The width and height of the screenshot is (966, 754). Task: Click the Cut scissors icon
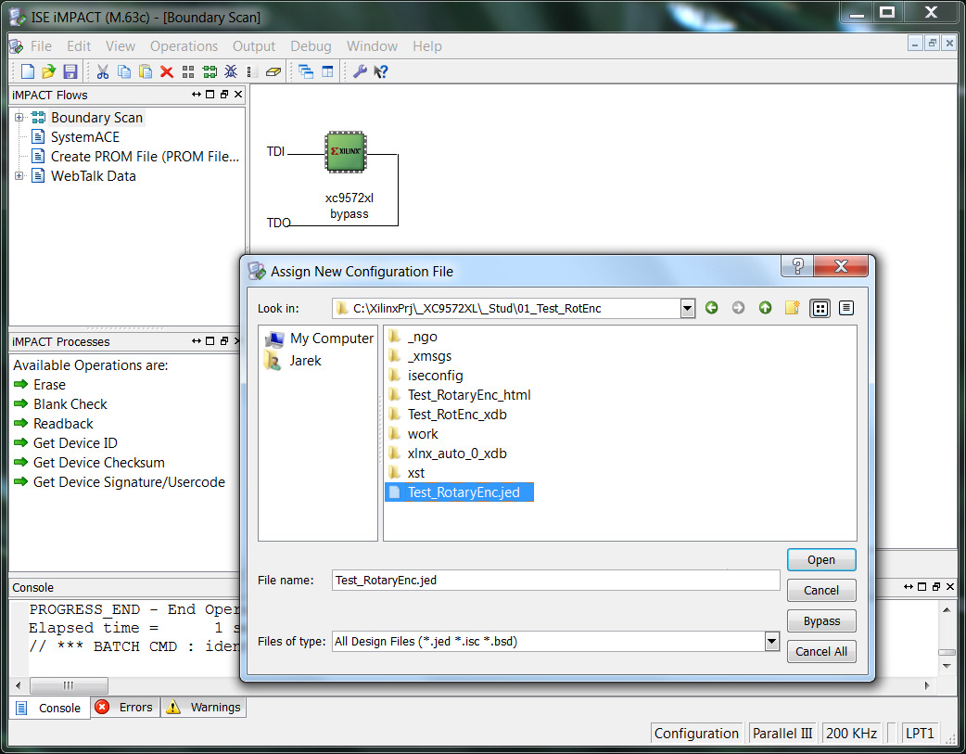(102, 71)
